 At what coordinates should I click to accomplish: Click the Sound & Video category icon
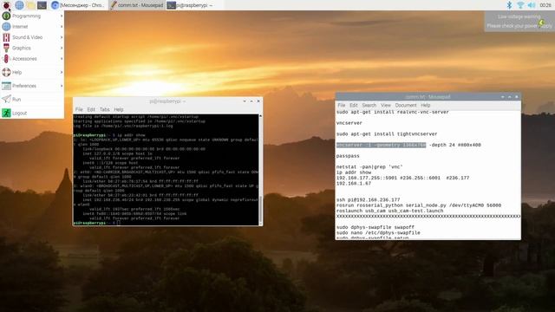(x=6, y=37)
